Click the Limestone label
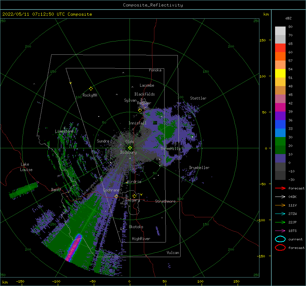 click(64, 131)
